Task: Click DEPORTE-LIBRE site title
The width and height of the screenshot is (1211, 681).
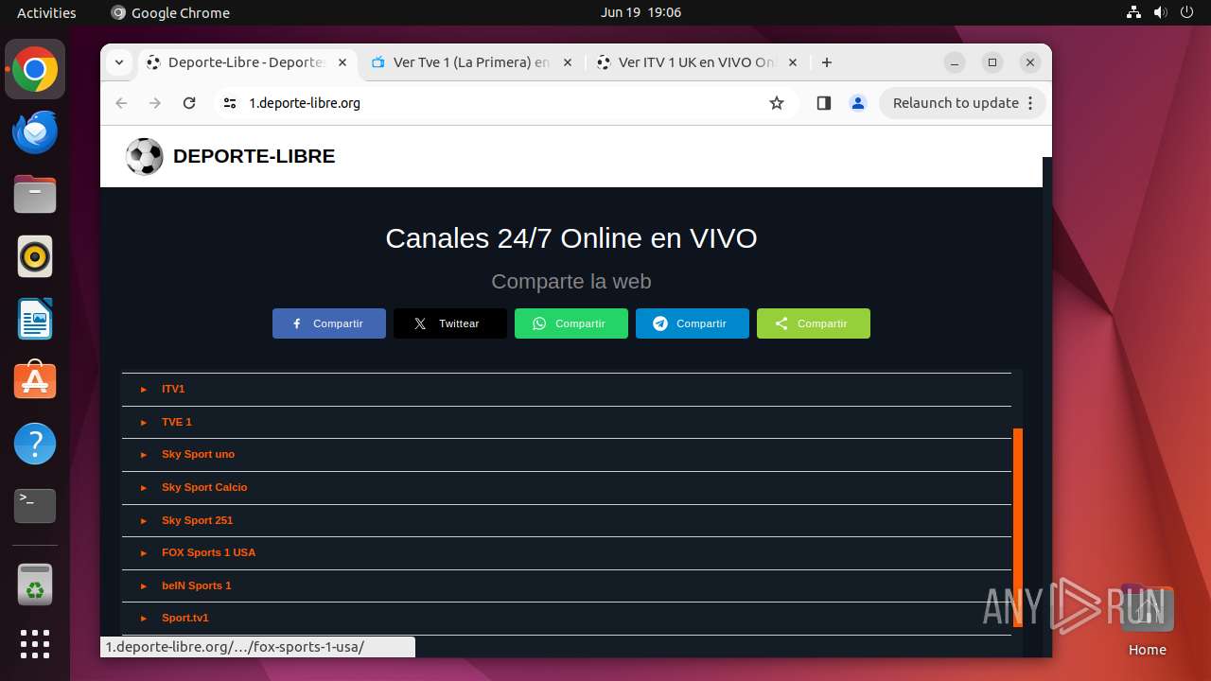Action: (x=254, y=156)
